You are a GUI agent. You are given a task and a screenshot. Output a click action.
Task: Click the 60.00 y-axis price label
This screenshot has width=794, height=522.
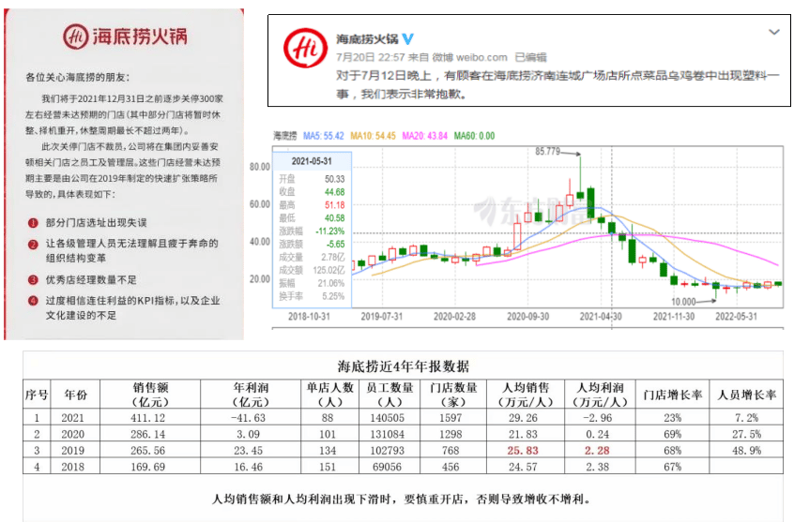(260, 204)
